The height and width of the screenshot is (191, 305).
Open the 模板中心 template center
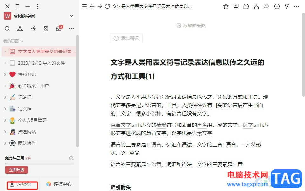[x=59, y=184]
